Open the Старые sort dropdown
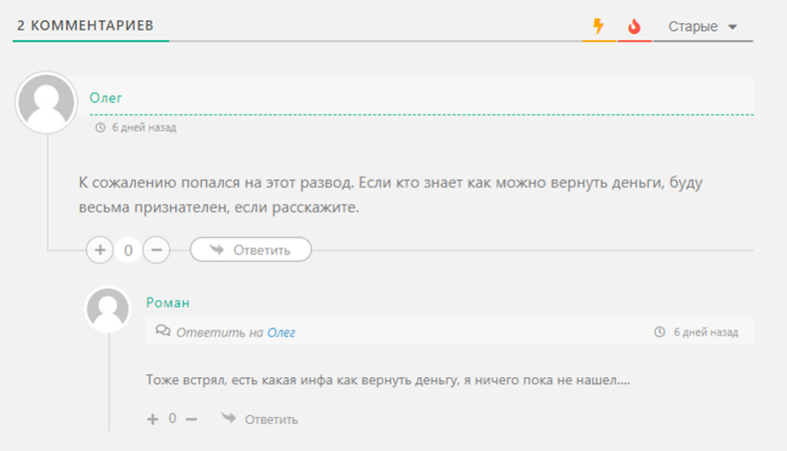 click(x=702, y=27)
